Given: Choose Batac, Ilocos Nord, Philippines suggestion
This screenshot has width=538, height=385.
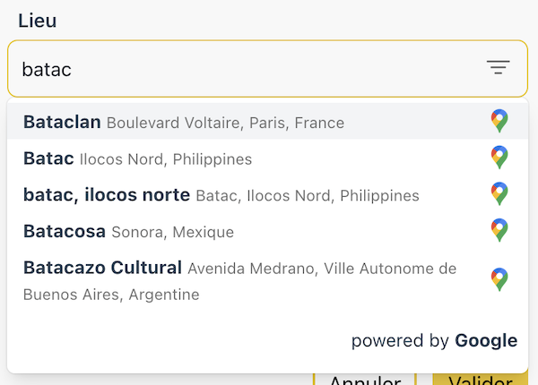Looking at the screenshot, I should (x=267, y=158).
